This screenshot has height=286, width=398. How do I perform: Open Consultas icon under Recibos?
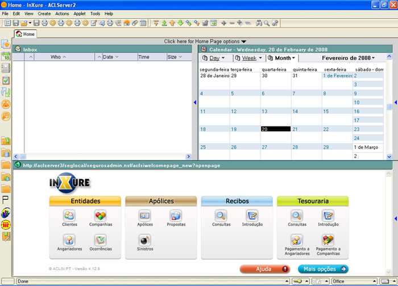tap(221, 216)
